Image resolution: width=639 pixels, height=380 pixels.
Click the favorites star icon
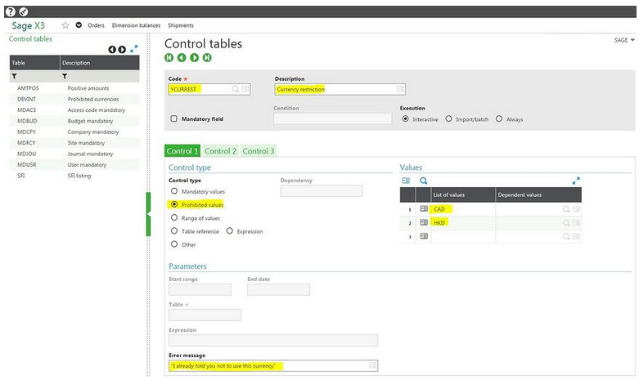pyautogui.click(x=65, y=25)
